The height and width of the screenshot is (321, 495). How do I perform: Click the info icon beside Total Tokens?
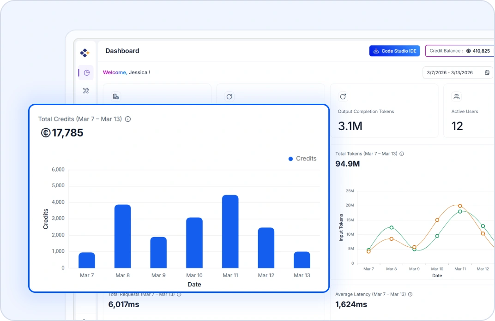point(401,154)
